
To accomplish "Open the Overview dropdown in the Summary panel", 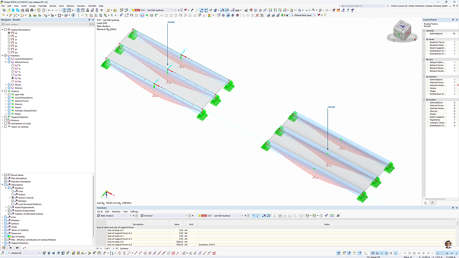I will (186, 215).
